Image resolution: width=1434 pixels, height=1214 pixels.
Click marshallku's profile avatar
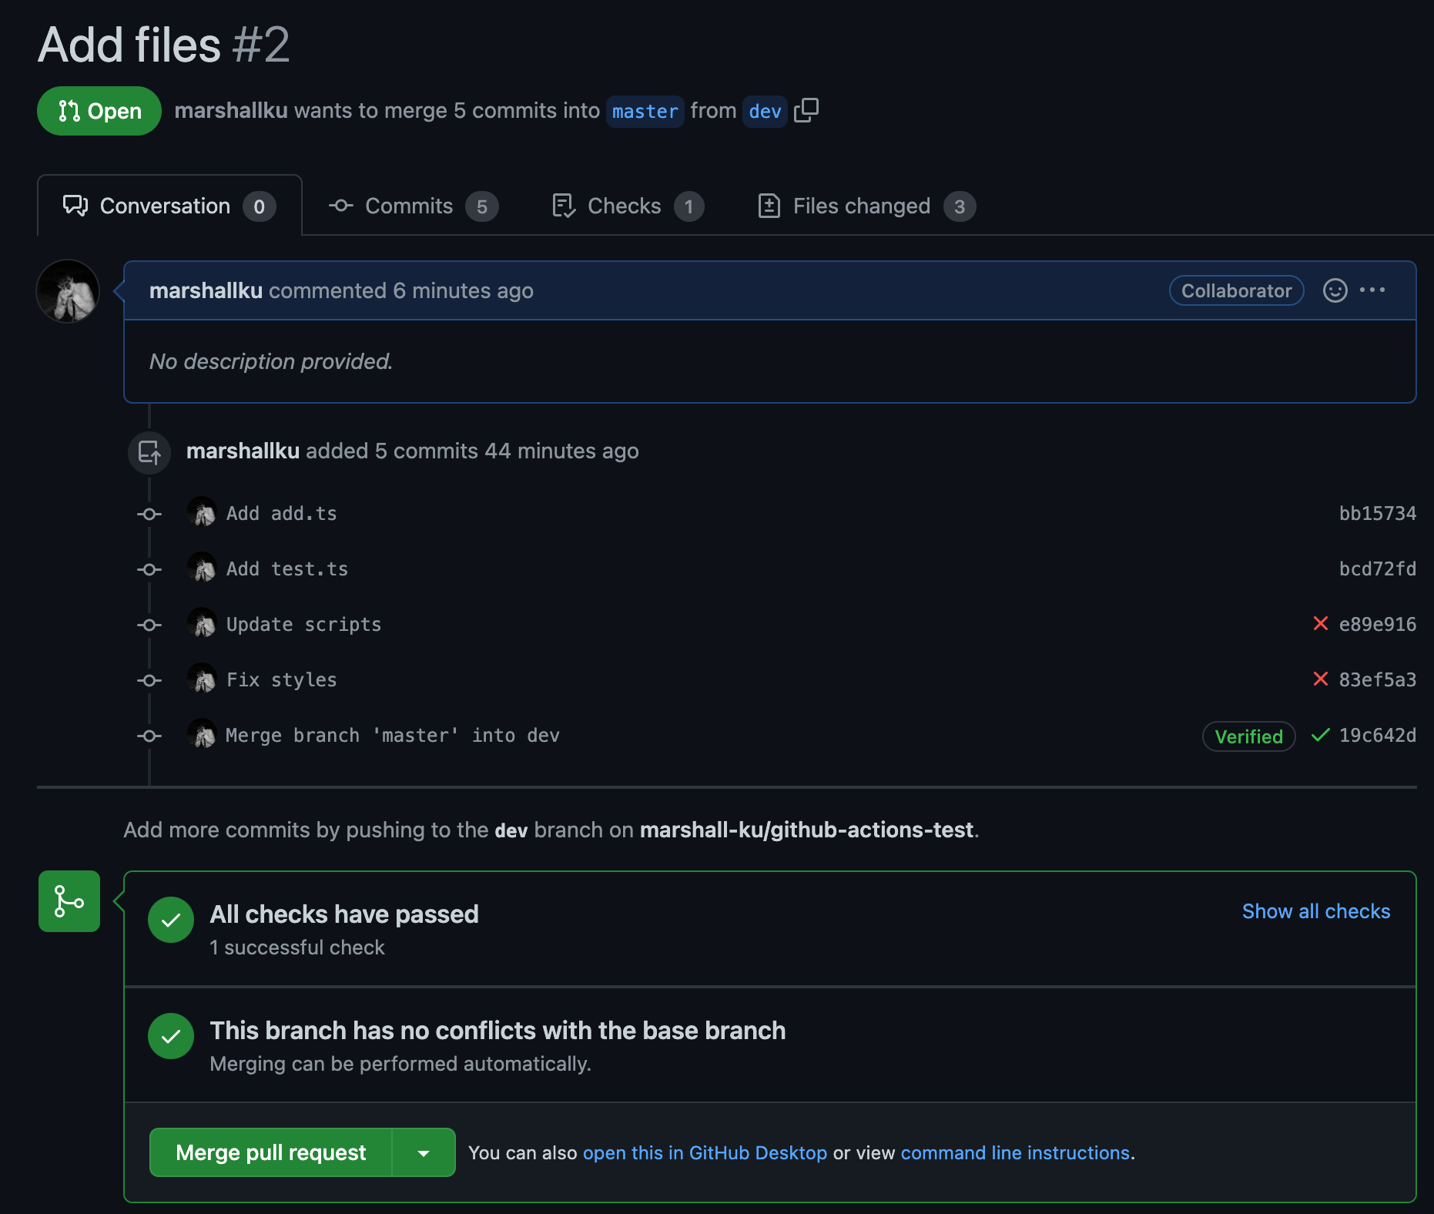click(x=68, y=291)
